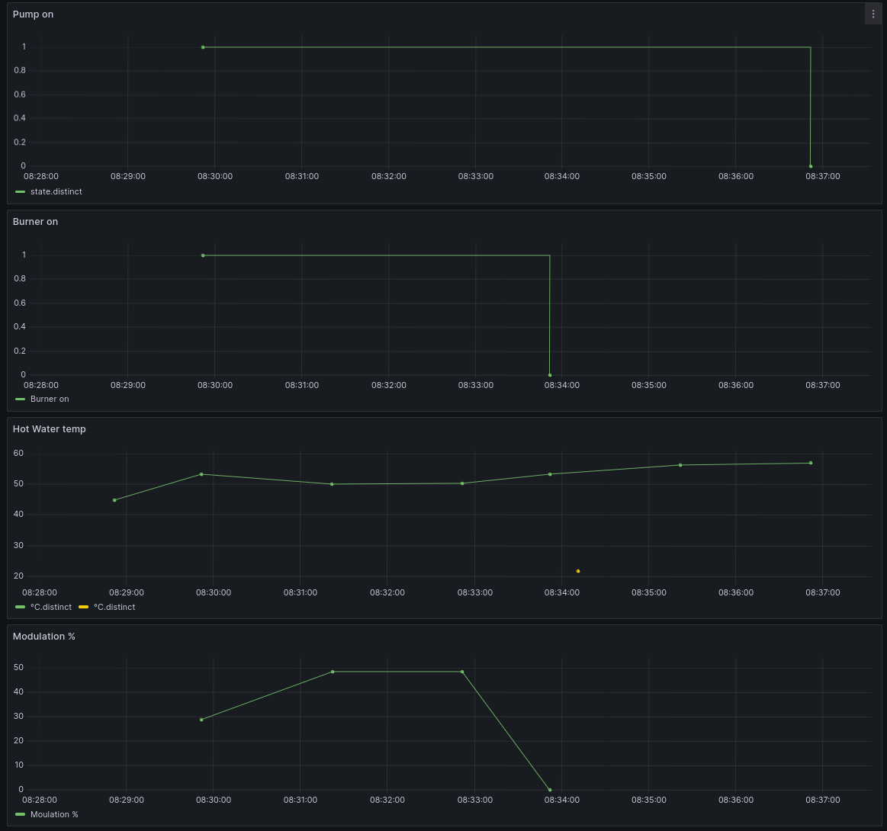Open the Pump on panel three-dot menu
The width and height of the screenshot is (887, 831).
click(873, 14)
